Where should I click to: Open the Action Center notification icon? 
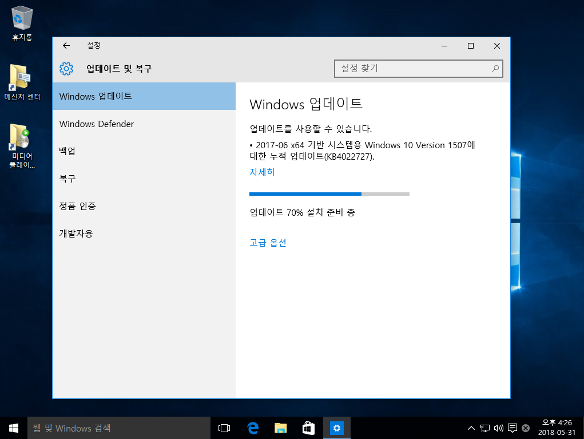click(513, 428)
